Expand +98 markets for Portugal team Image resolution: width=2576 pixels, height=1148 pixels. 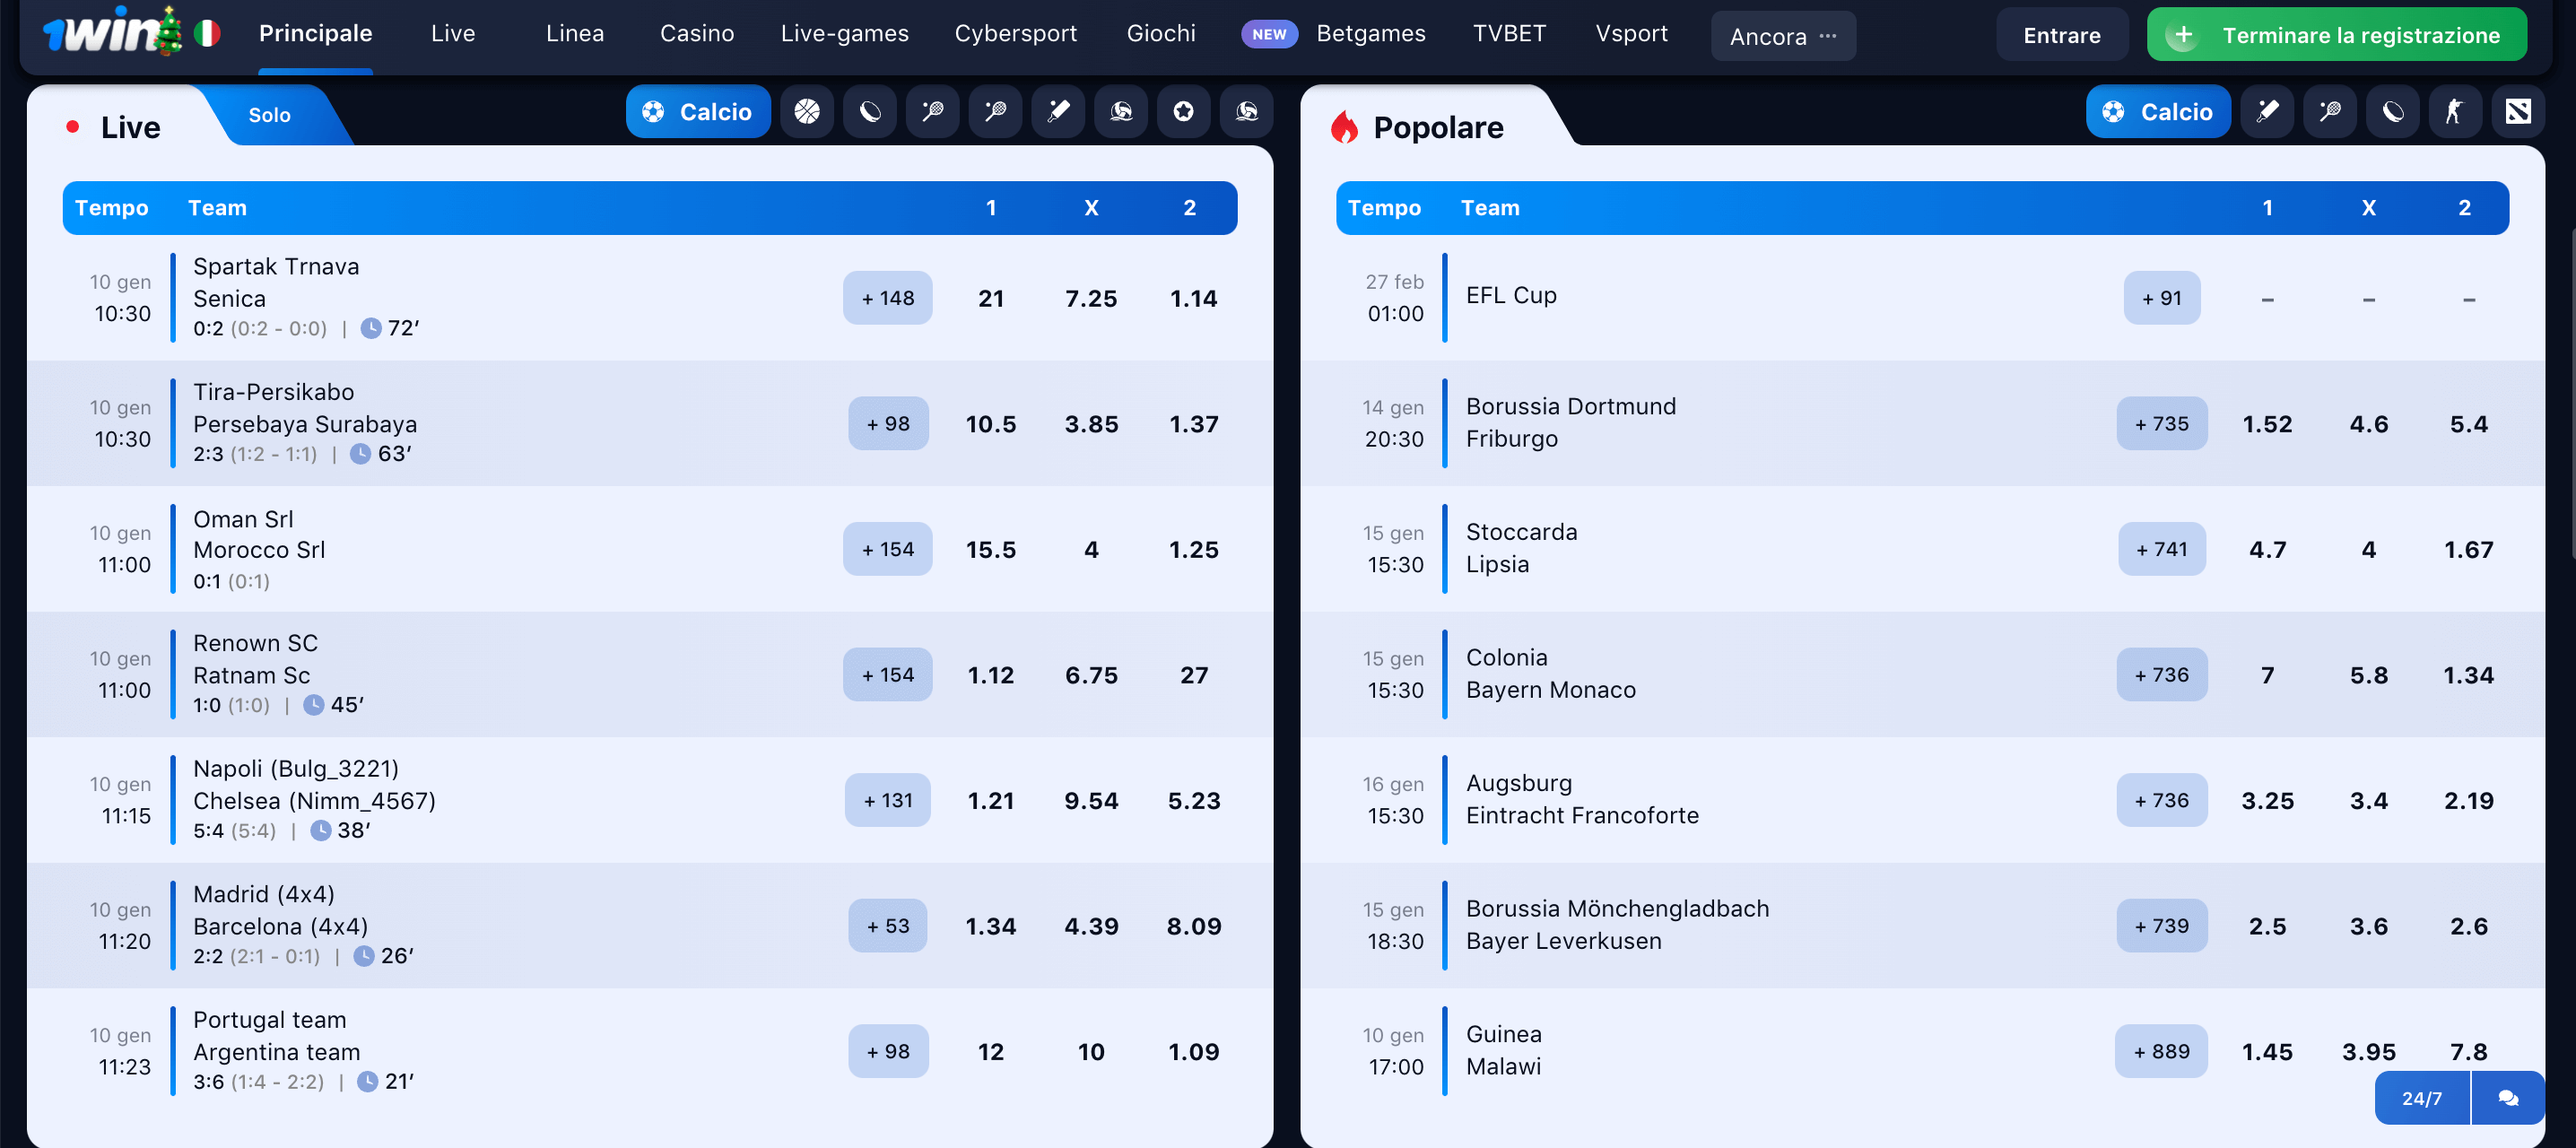click(888, 1051)
